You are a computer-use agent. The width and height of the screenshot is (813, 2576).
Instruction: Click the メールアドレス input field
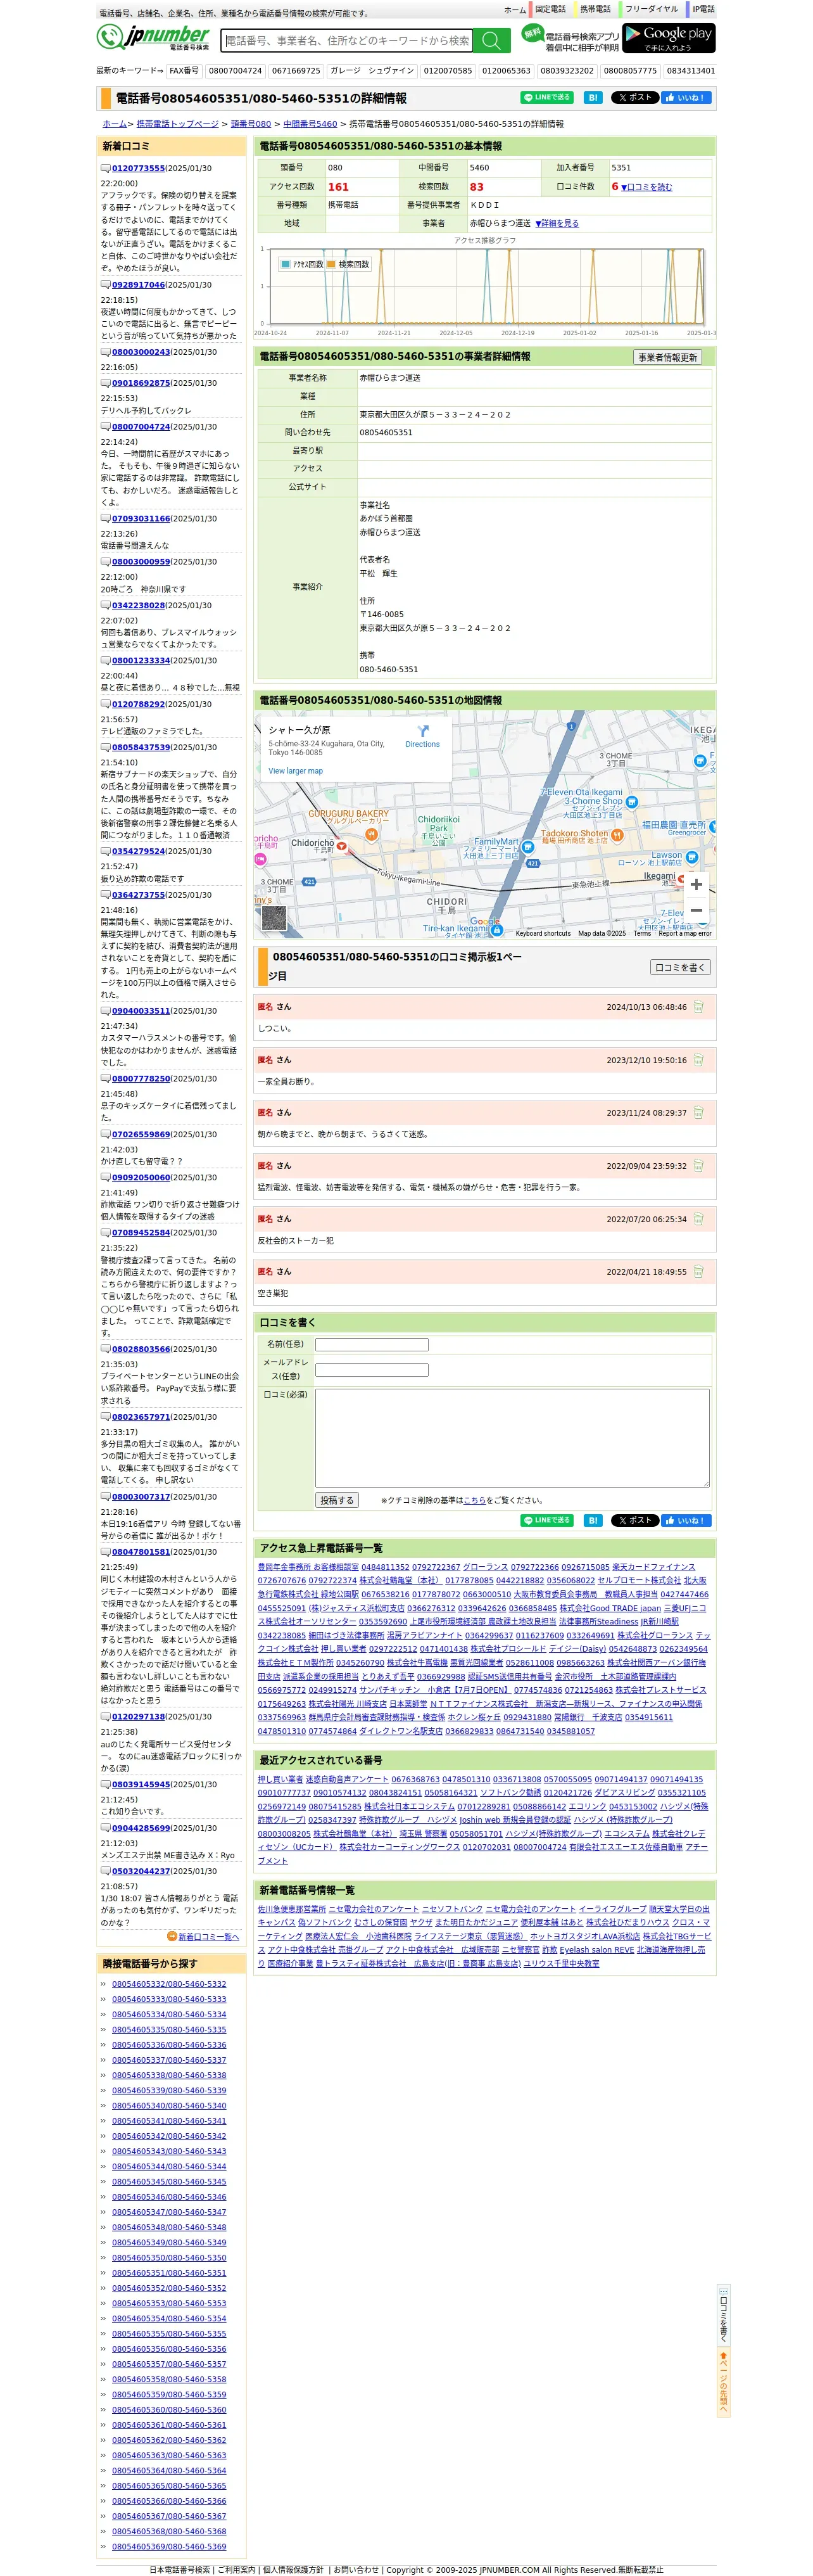pyautogui.click(x=372, y=1370)
